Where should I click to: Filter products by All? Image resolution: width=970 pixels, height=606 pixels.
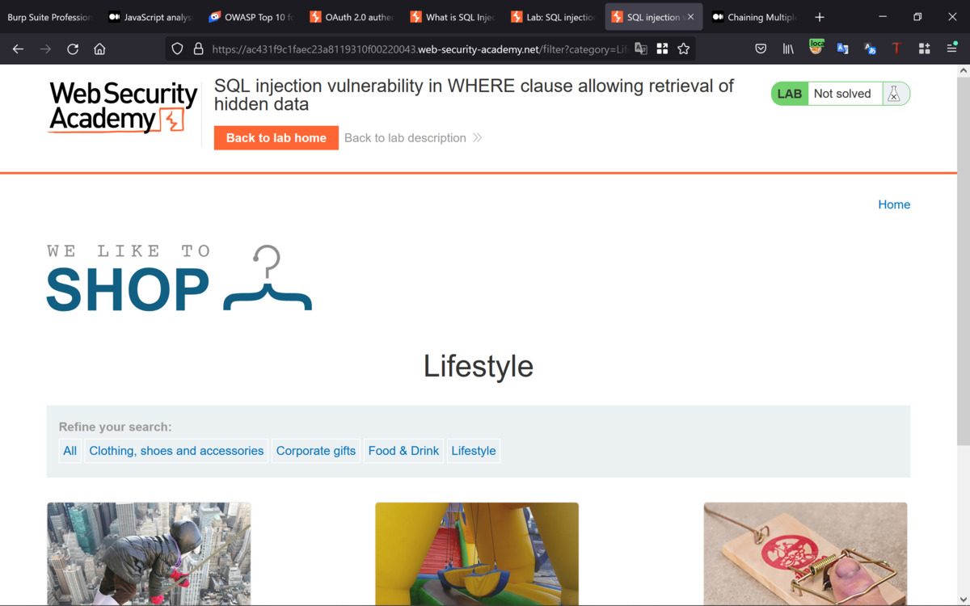[70, 451]
